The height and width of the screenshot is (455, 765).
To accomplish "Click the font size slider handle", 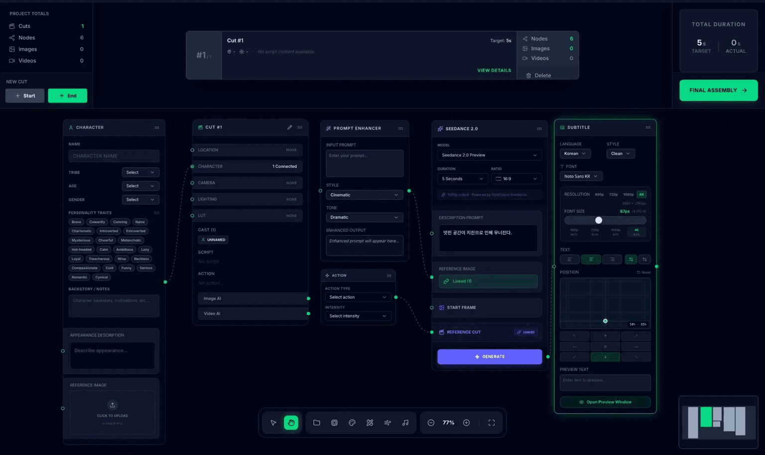I will (x=599, y=220).
